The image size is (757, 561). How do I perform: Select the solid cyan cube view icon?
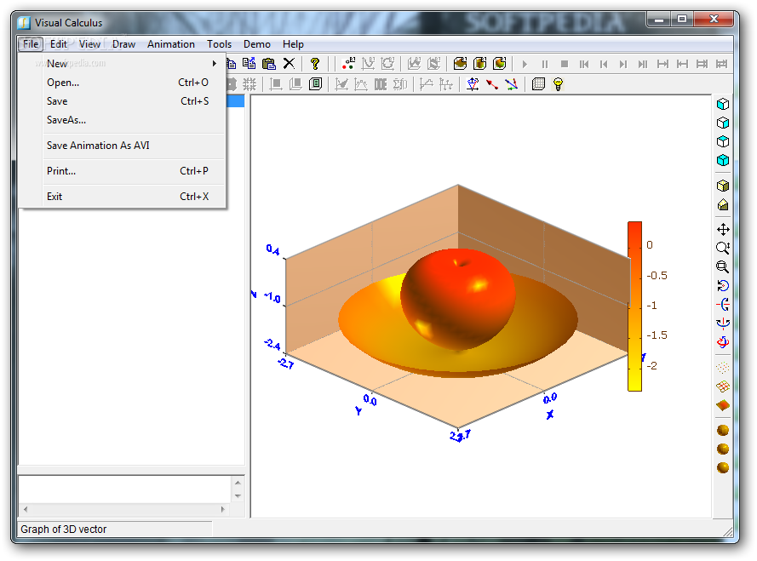pyautogui.click(x=723, y=160)
